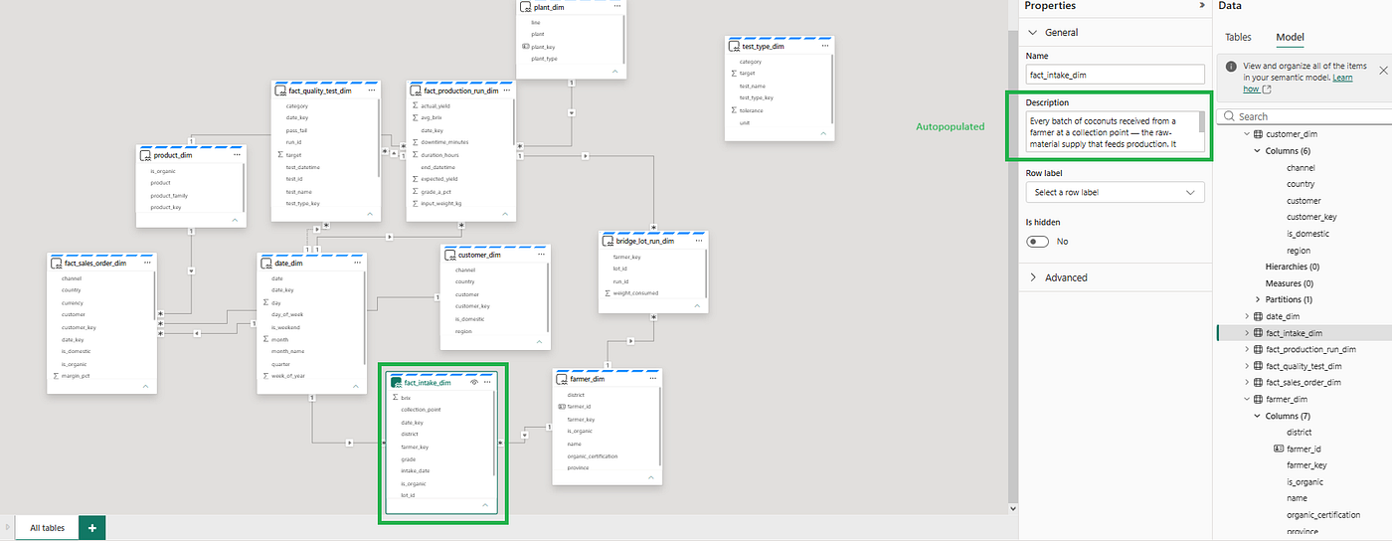Image resolution: width=1392 pixels, height=543 pixels.
Task: Collapse Columns (7) under farmer_dim
Action: point(1257,416)
